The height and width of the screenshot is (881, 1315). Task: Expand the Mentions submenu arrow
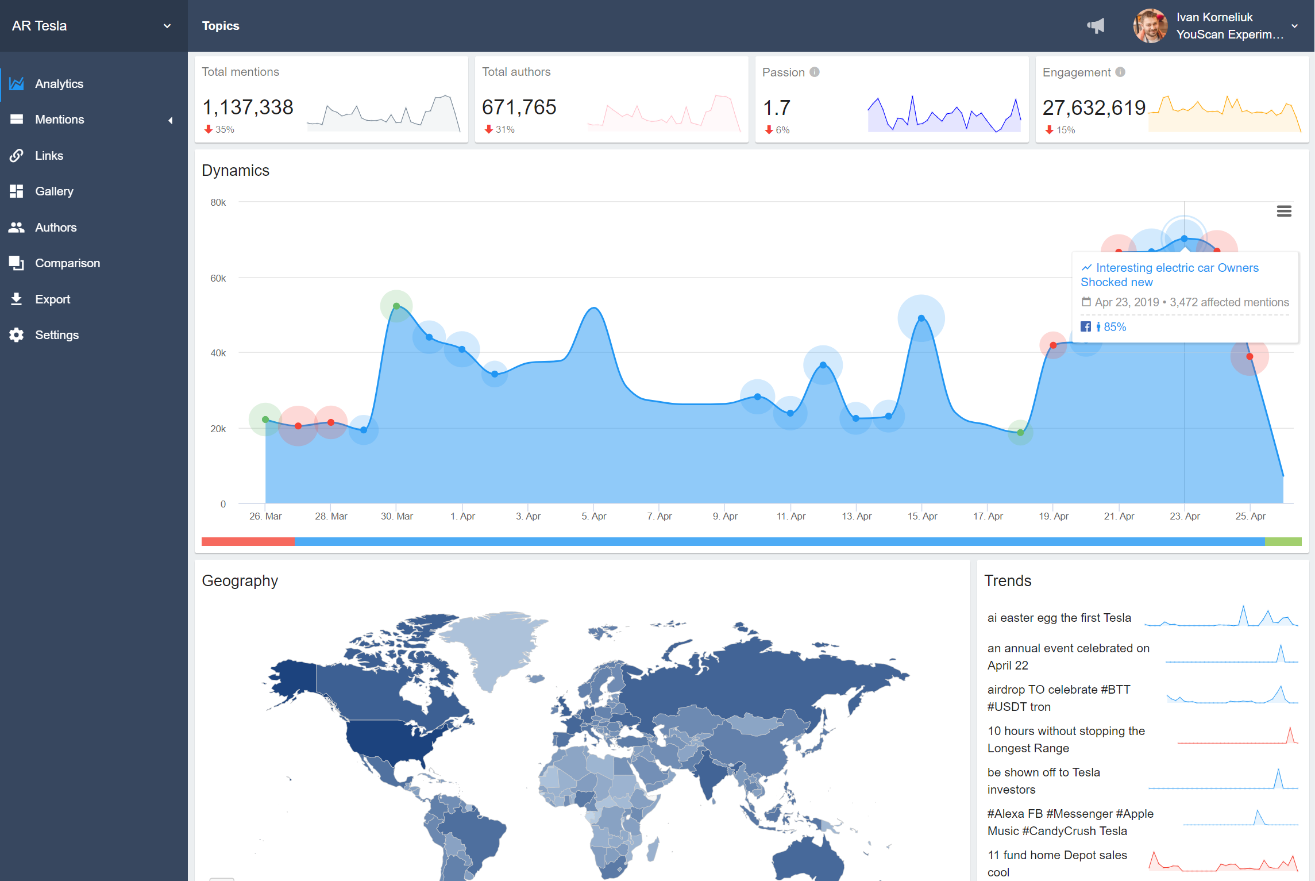coord(170,120)
